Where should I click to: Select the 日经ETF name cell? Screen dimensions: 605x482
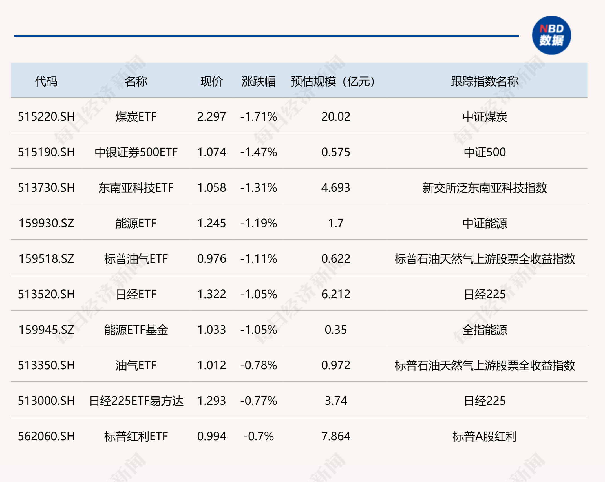136,294
